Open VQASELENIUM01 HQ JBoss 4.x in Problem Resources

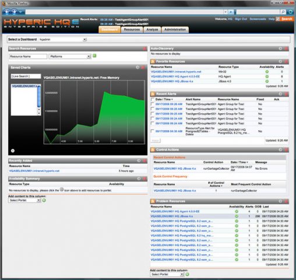(x=172, y=216)
